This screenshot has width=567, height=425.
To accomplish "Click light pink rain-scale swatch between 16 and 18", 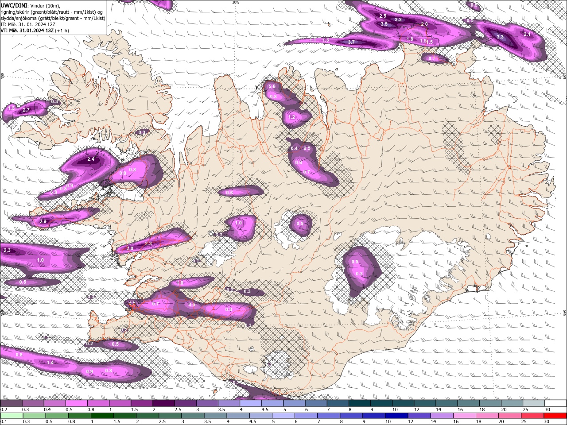I will [464, 416].
